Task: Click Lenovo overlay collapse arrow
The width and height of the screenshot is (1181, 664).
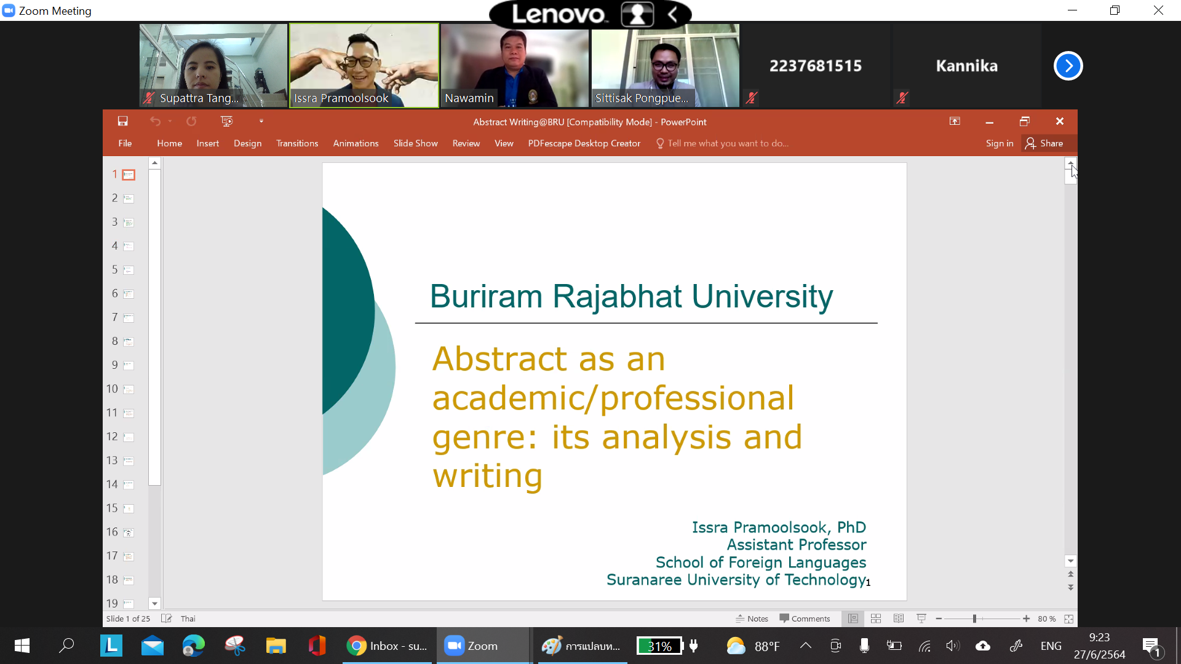Action: tap(673, 14)
